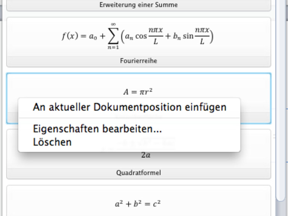The height and width of the screenshot is (216, 288).
Task: Select the a² + b² = c² equation
Action: [x=138, y=204]
